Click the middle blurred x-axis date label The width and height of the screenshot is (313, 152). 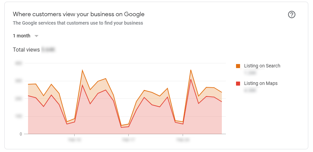128,139
